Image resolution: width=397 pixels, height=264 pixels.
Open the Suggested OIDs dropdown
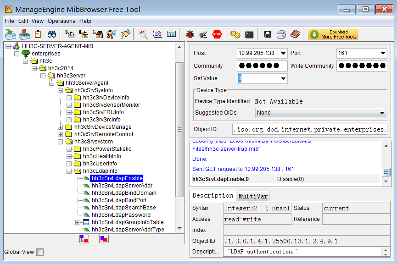pos(382,113)
